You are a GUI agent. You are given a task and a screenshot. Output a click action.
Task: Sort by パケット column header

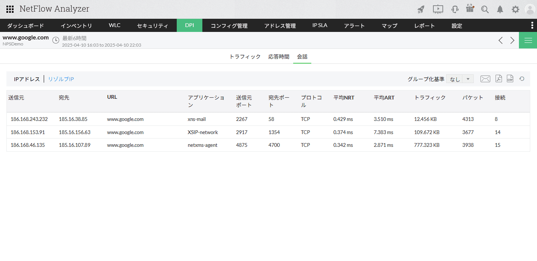[x=473, y=98]
